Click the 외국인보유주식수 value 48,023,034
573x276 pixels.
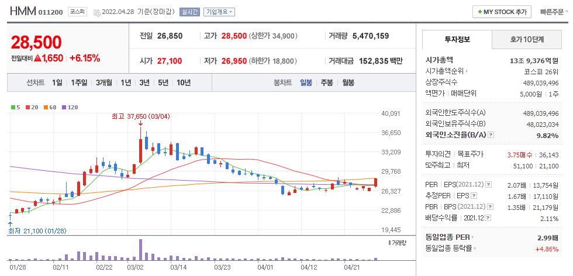(x=543, y=125)
